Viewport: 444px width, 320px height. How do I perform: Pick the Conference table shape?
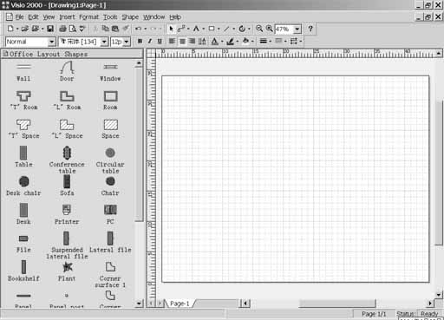(x=67, y=160)
